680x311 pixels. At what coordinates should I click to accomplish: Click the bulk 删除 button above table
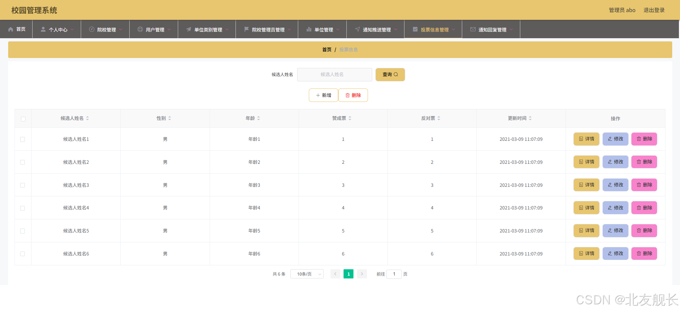pos(353,95)
